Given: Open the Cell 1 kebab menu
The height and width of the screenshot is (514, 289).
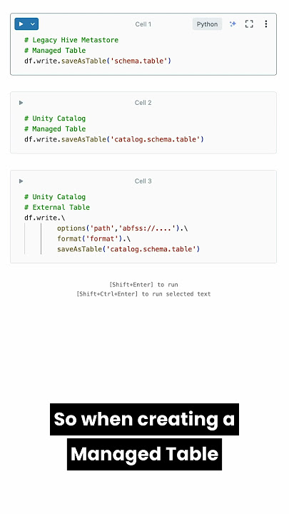Looking at the screenshot, I should point(265,24).
